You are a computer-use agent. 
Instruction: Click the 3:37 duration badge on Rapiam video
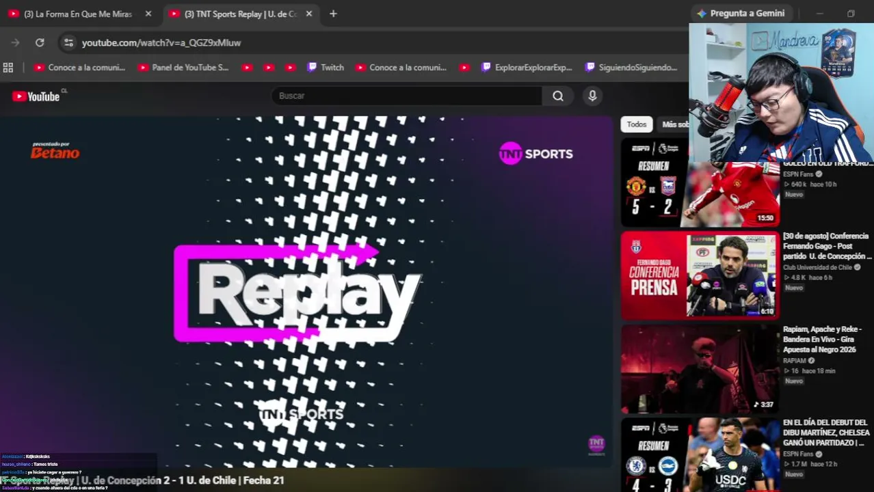pos(763,405)
